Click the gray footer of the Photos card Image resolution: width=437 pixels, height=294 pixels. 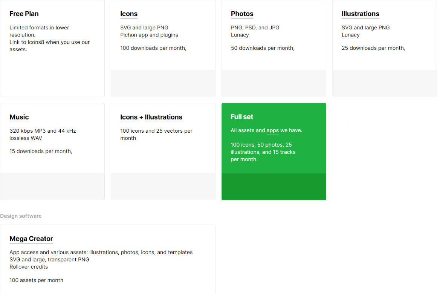[274, 83]
